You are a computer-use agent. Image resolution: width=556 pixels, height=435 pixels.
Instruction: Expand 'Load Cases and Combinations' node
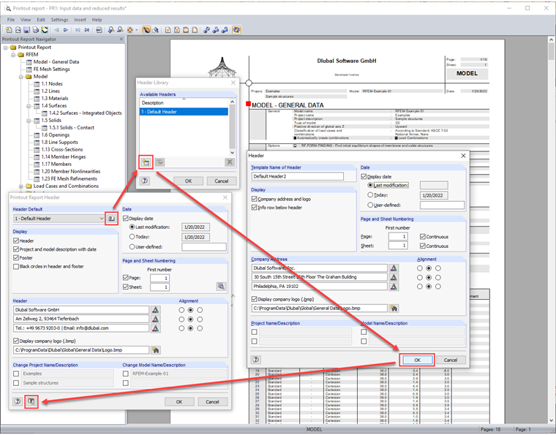click(21, 186)
